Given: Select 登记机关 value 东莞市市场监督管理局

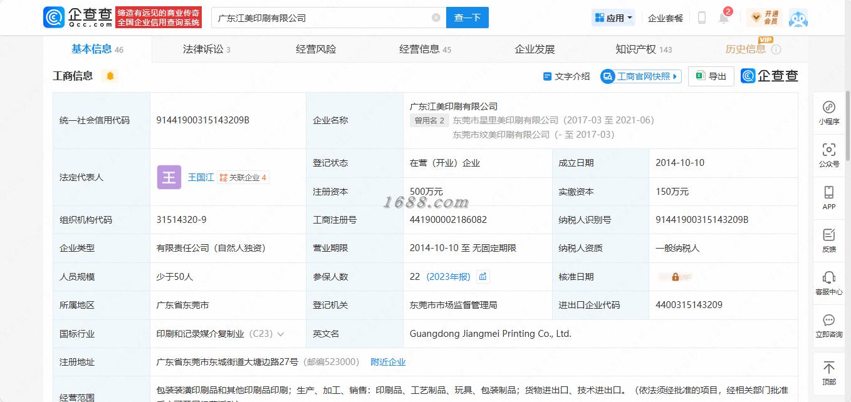Looking at the screenshot, I should coord(453,305).
